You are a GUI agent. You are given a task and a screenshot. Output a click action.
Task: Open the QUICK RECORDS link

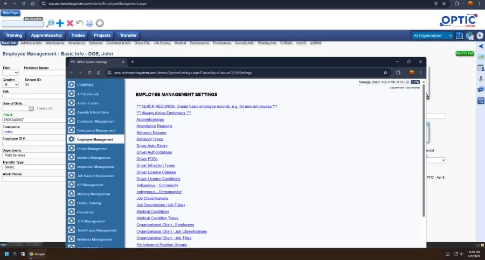pos(206,107)
